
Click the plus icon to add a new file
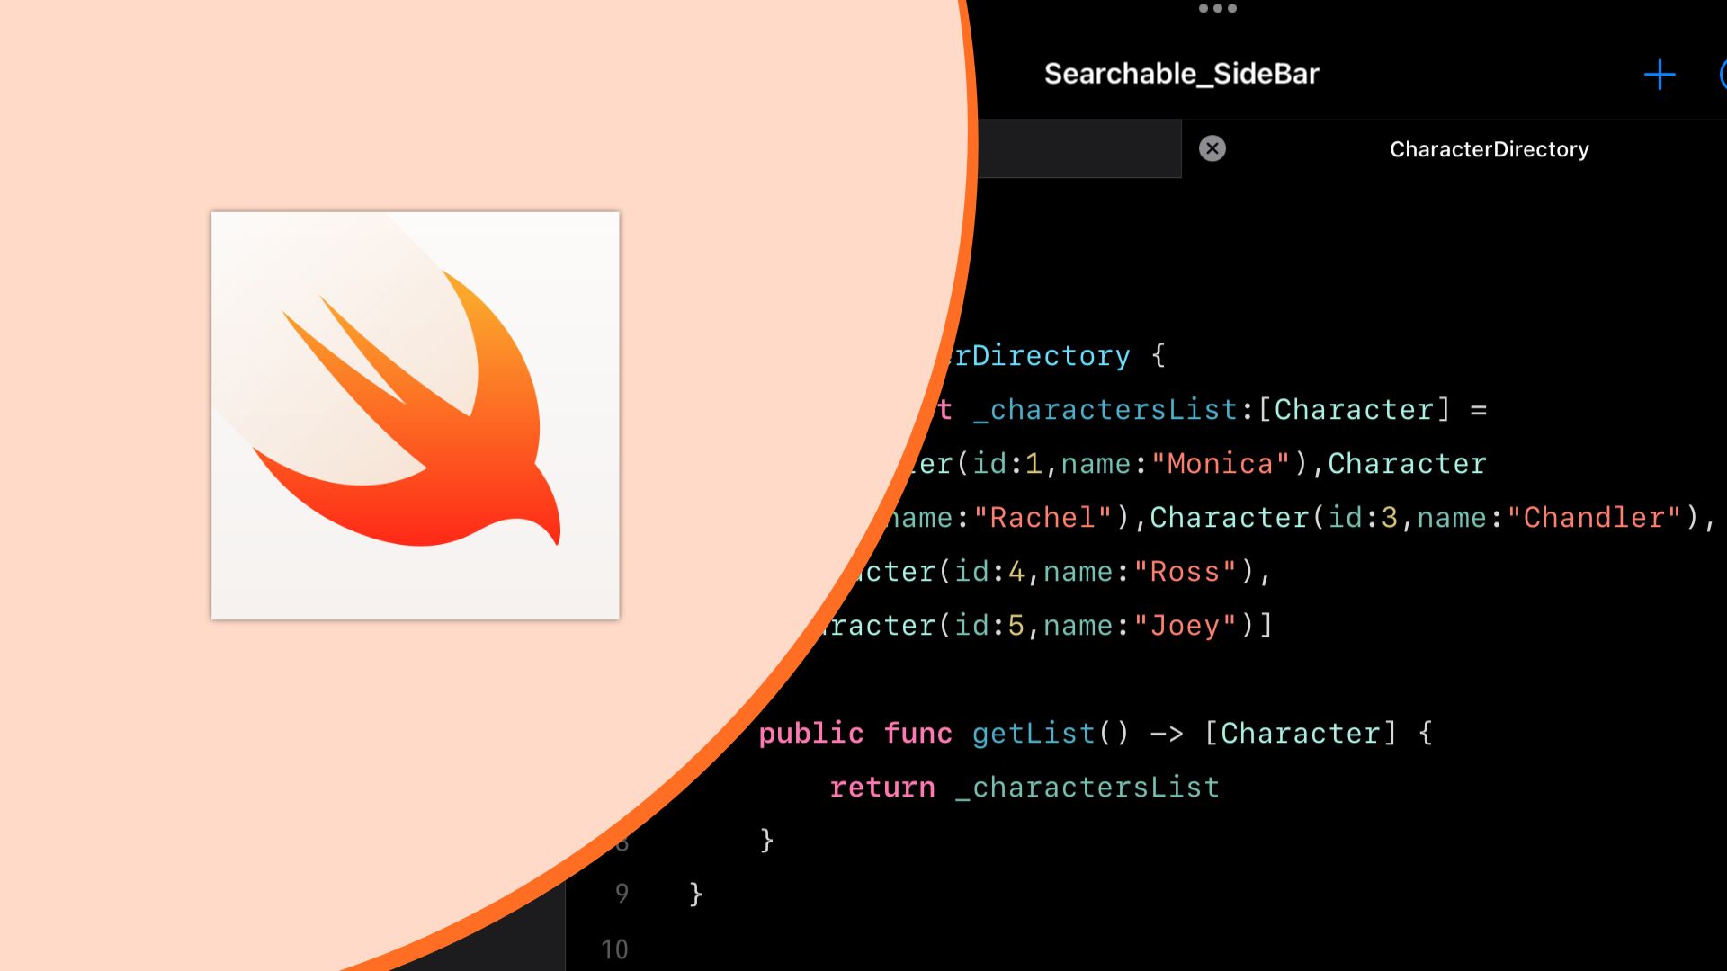click(x=1658, y=74)
